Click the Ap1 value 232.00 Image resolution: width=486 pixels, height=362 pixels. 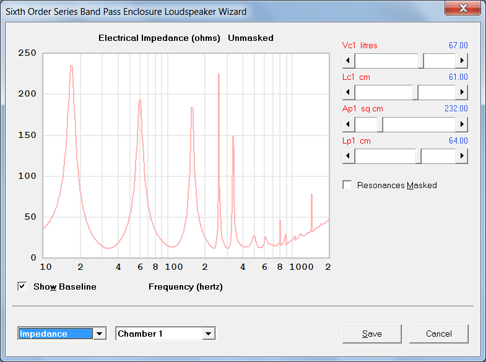click(456, 109)
